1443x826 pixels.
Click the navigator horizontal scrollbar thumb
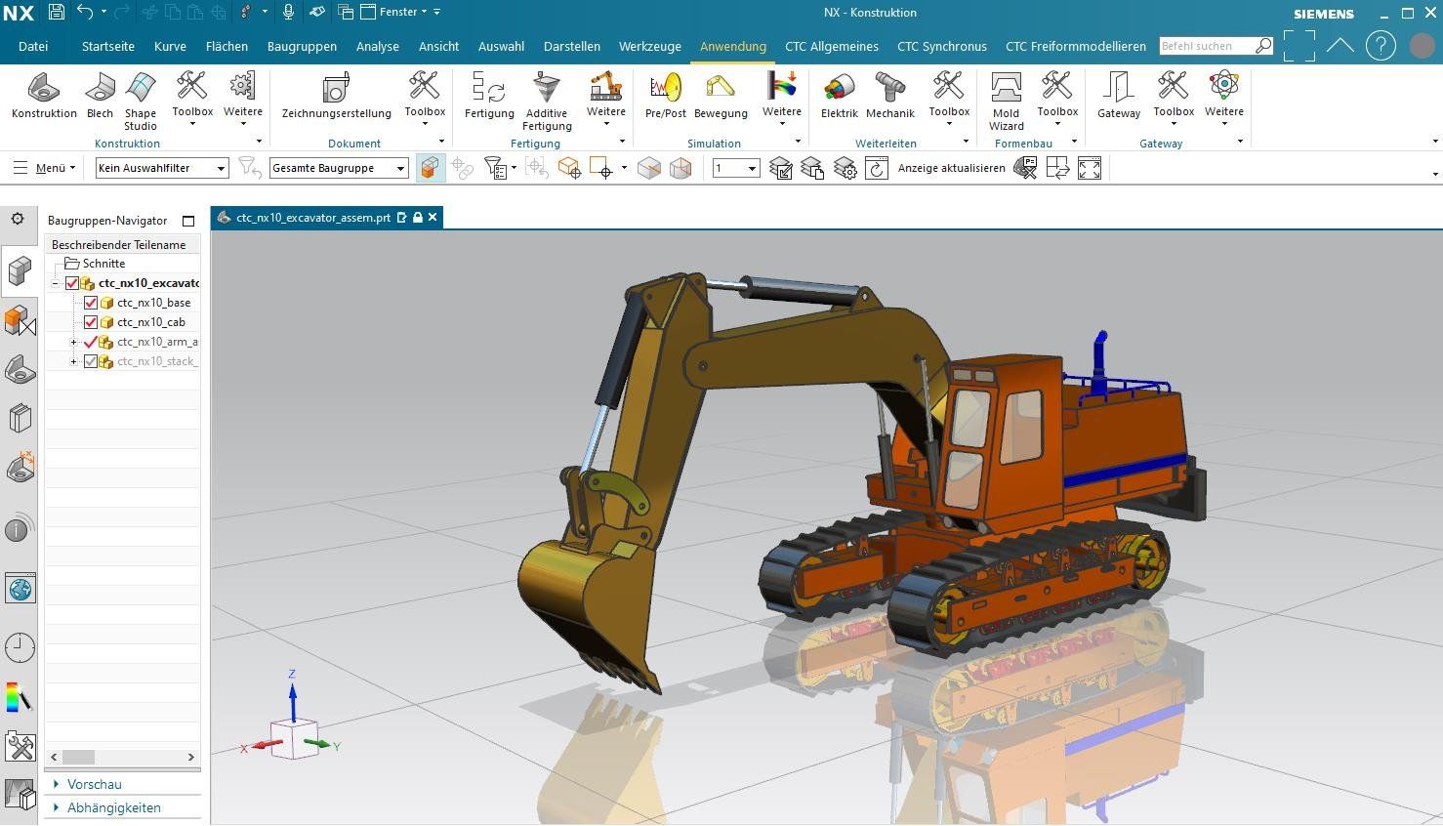click(x=78, y=757)
